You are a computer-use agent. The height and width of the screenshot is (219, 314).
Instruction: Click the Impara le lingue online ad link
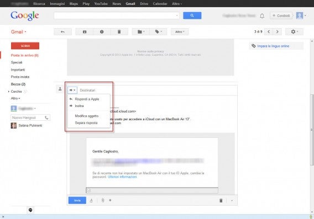273,46
